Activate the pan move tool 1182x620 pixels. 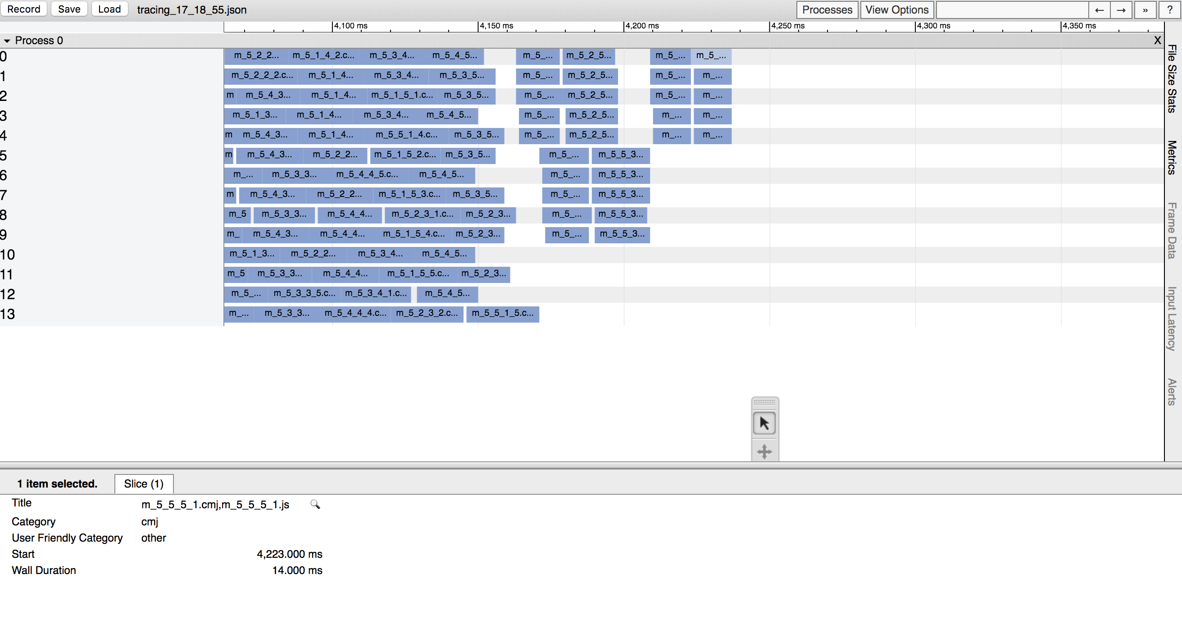click(764, 451)
